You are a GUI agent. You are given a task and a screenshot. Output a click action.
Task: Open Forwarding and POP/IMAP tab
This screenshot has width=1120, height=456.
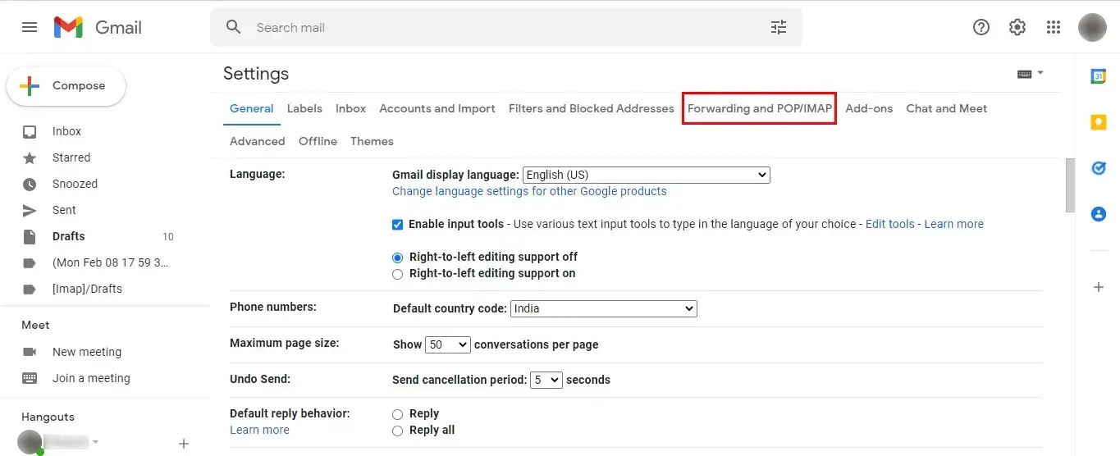[x=760, y=108]
